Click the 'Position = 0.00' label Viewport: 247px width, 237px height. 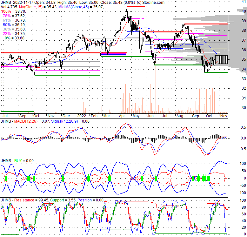coord(90,200)
